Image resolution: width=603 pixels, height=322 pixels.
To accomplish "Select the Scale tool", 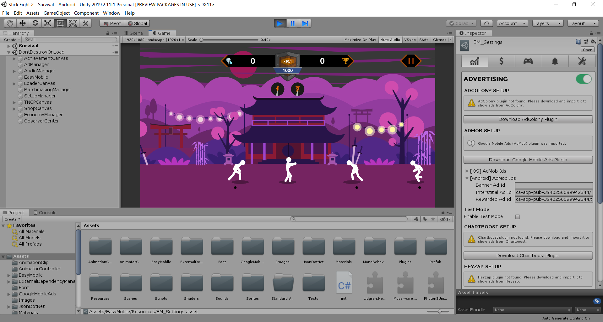I will (48, 23).
